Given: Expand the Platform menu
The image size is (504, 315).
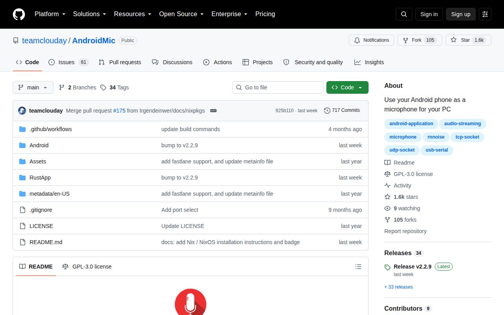Looking at the screenshot, I should click(50, 14).
